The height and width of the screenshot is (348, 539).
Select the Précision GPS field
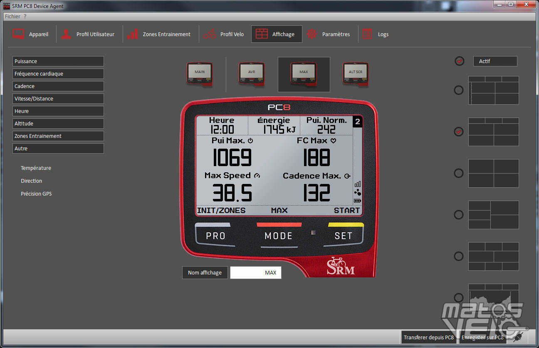[x=36, y=194]
